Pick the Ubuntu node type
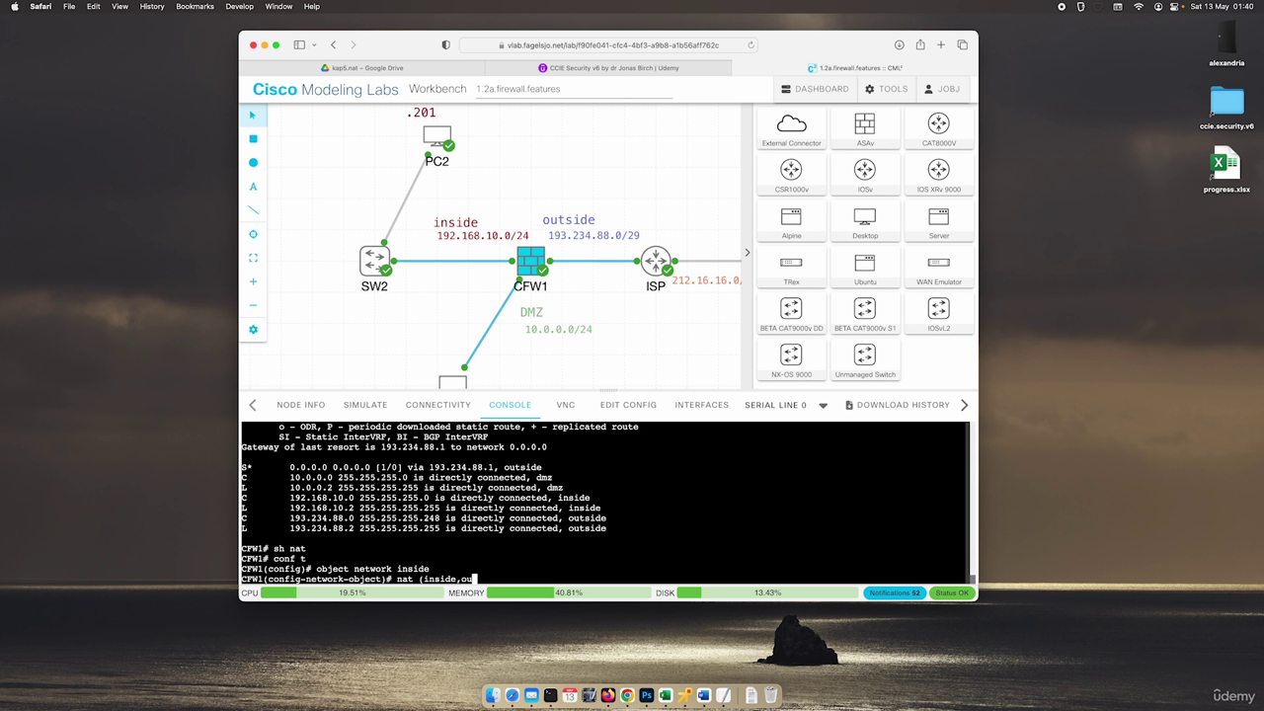This screenshot has height=711, width=1264. pos(865,269)
